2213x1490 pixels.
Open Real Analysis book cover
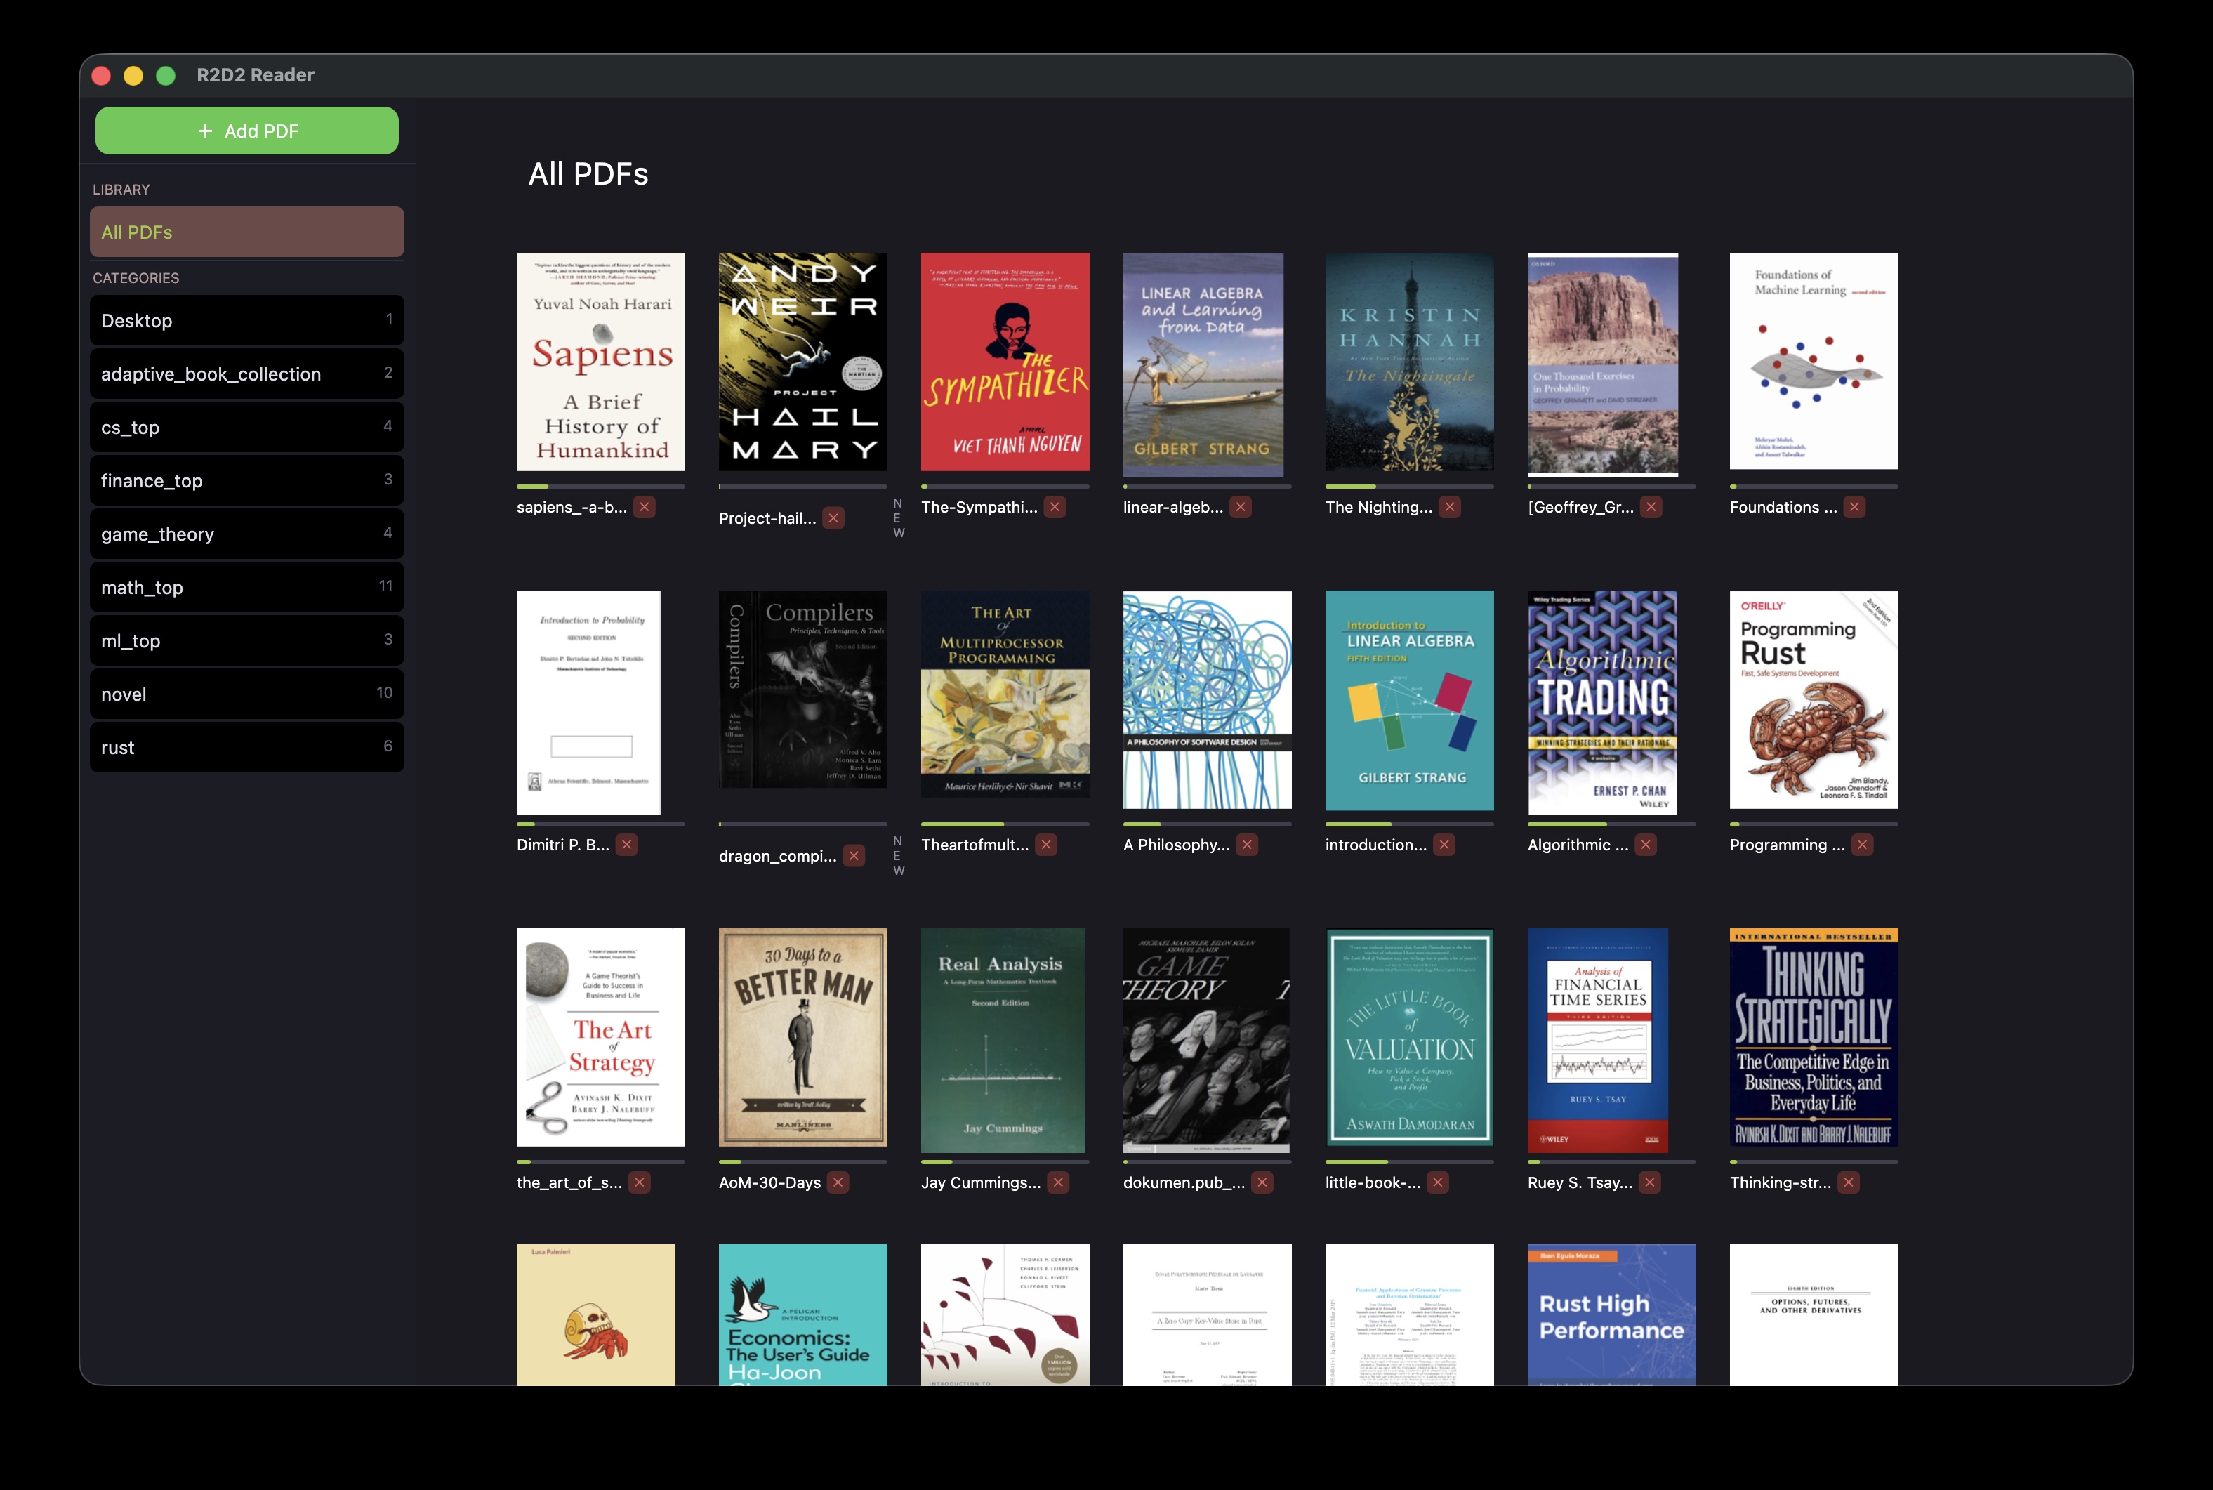[1003, 1041]
